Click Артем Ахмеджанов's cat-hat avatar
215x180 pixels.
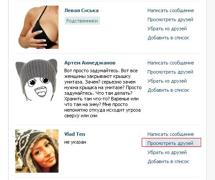click(x=36, y=80)
